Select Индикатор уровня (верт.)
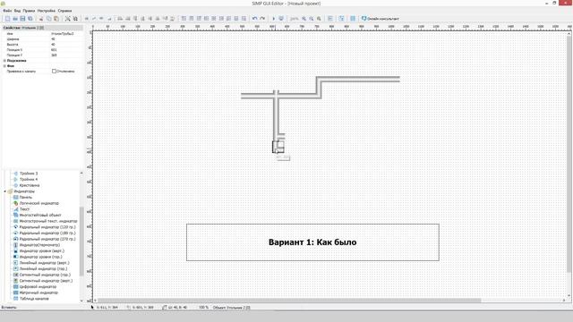The width and height of the screenshot is (573, 322). [42, 250]
